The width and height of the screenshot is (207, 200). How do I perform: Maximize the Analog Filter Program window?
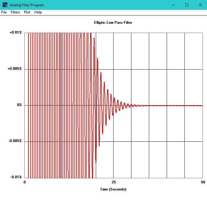point(187,5)
